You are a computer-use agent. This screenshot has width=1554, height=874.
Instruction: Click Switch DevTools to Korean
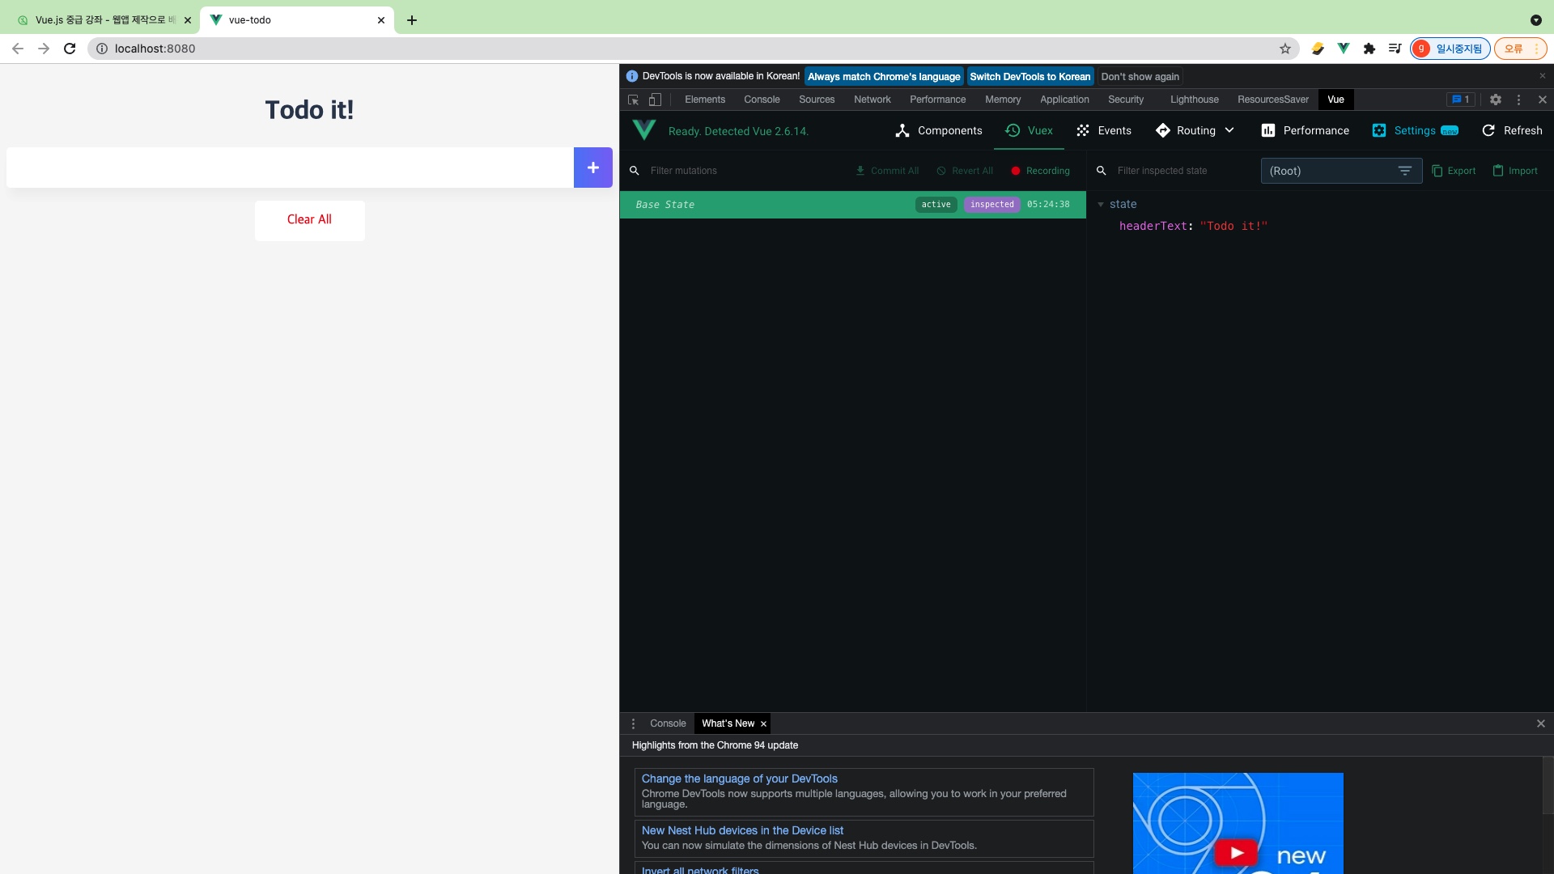point(1030,77)
